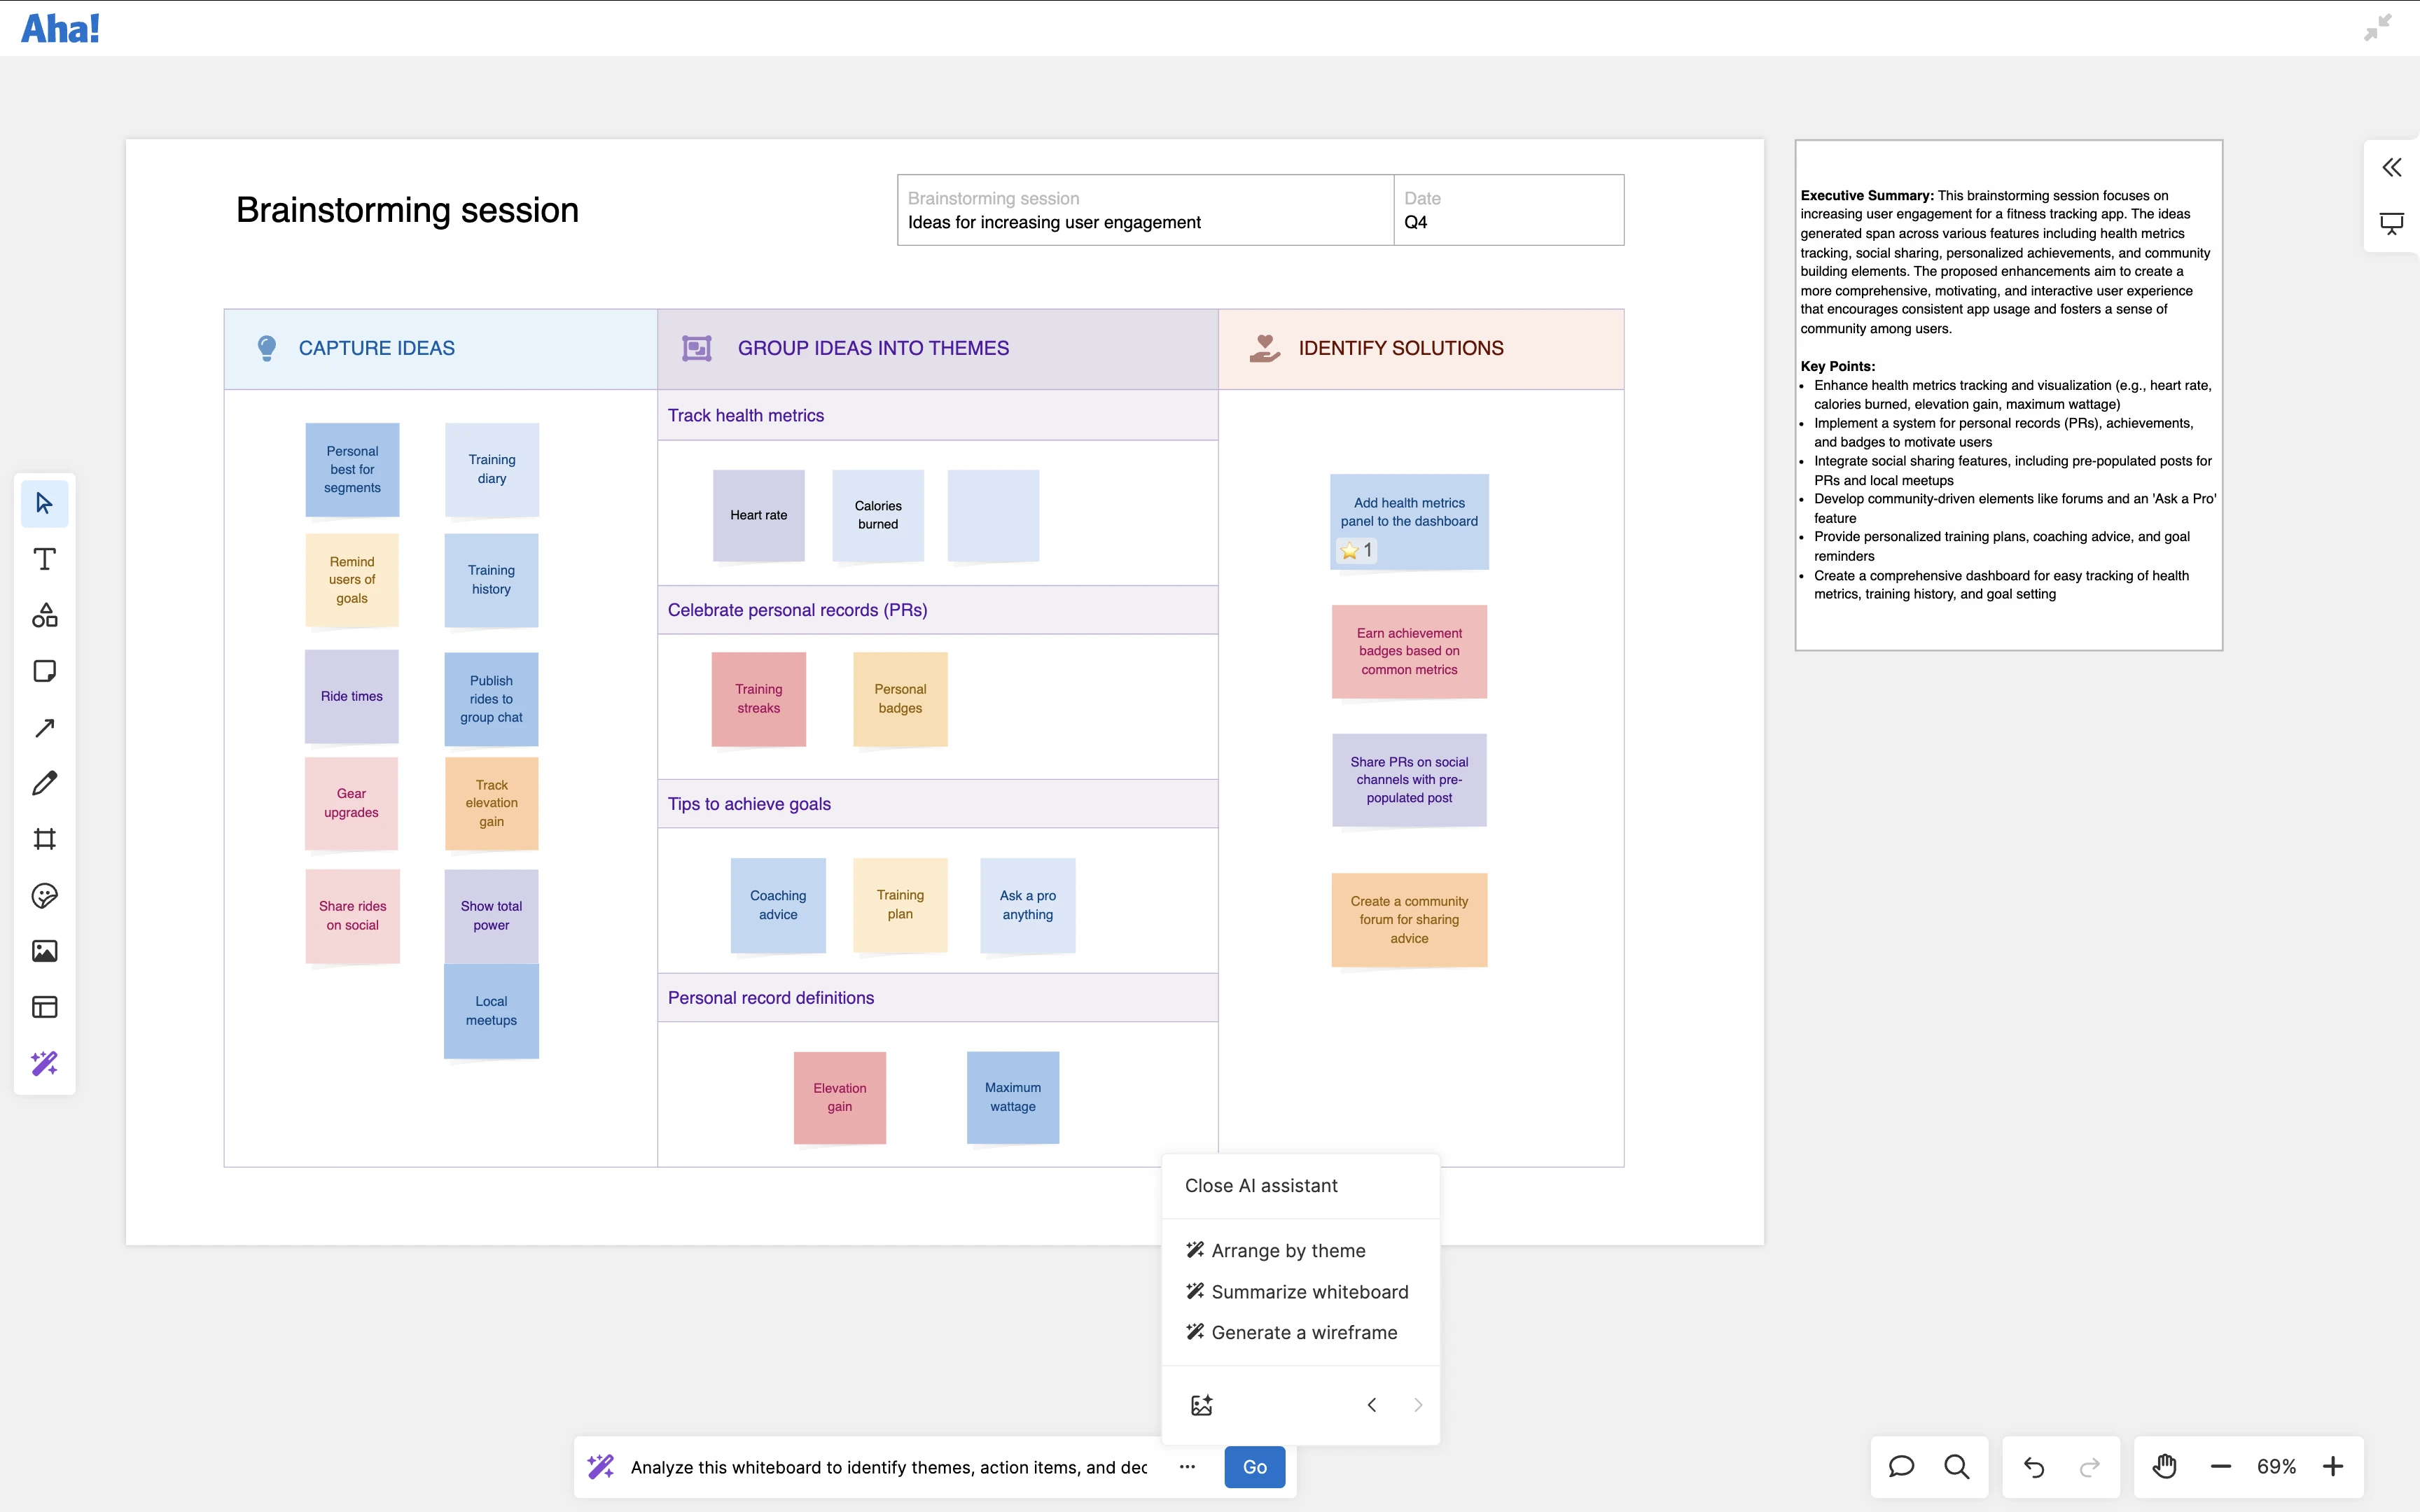Screen dimensions: 2420x1512
Task: Select the Shapes tool
Action: click(44, 615)
